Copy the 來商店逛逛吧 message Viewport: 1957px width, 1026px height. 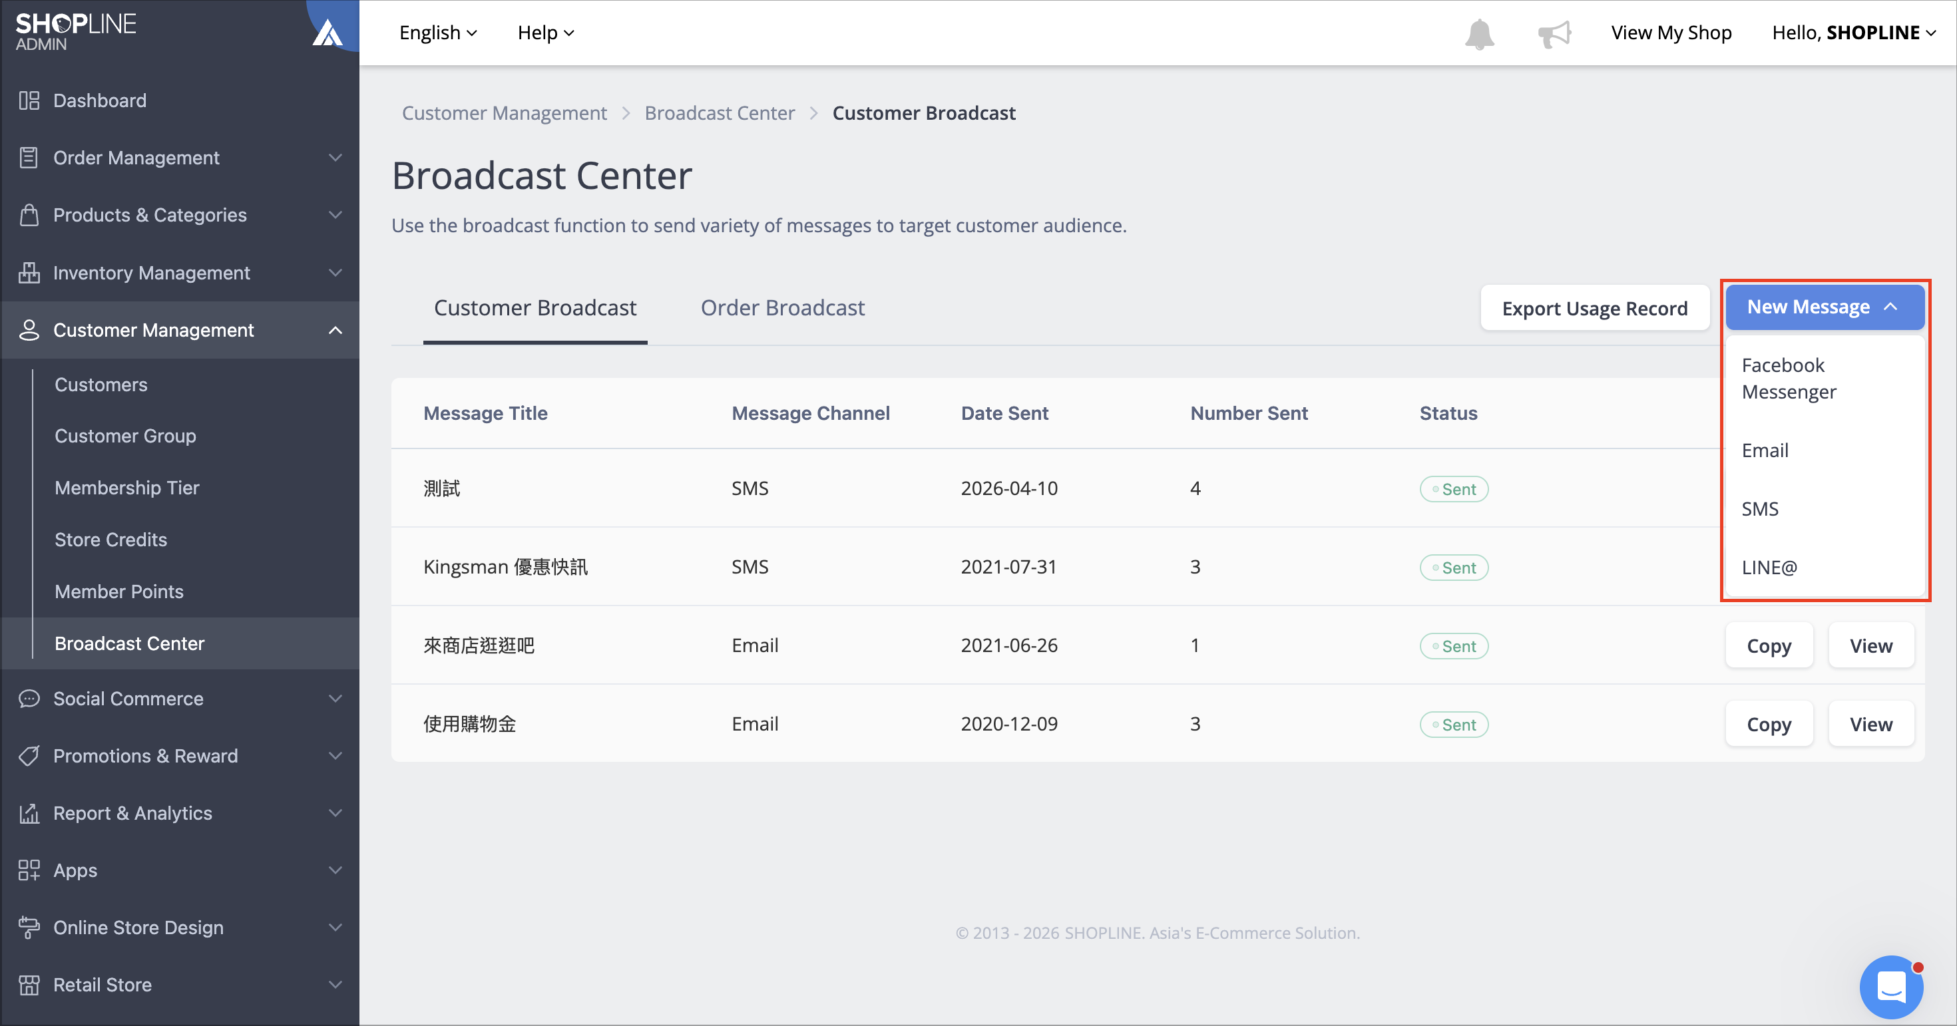click(1769, 645)
